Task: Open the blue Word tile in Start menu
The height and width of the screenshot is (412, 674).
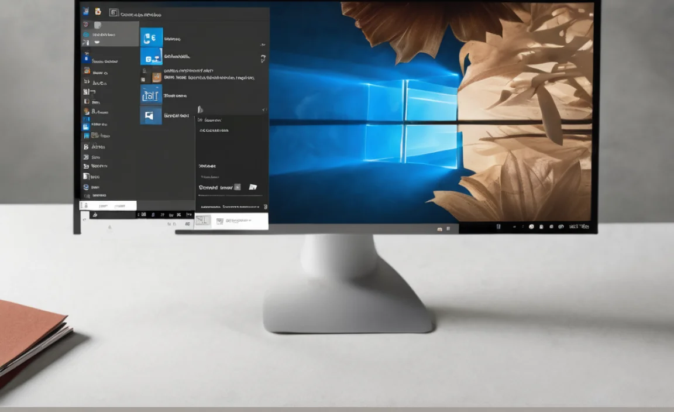Action: (x=151, y=57)
